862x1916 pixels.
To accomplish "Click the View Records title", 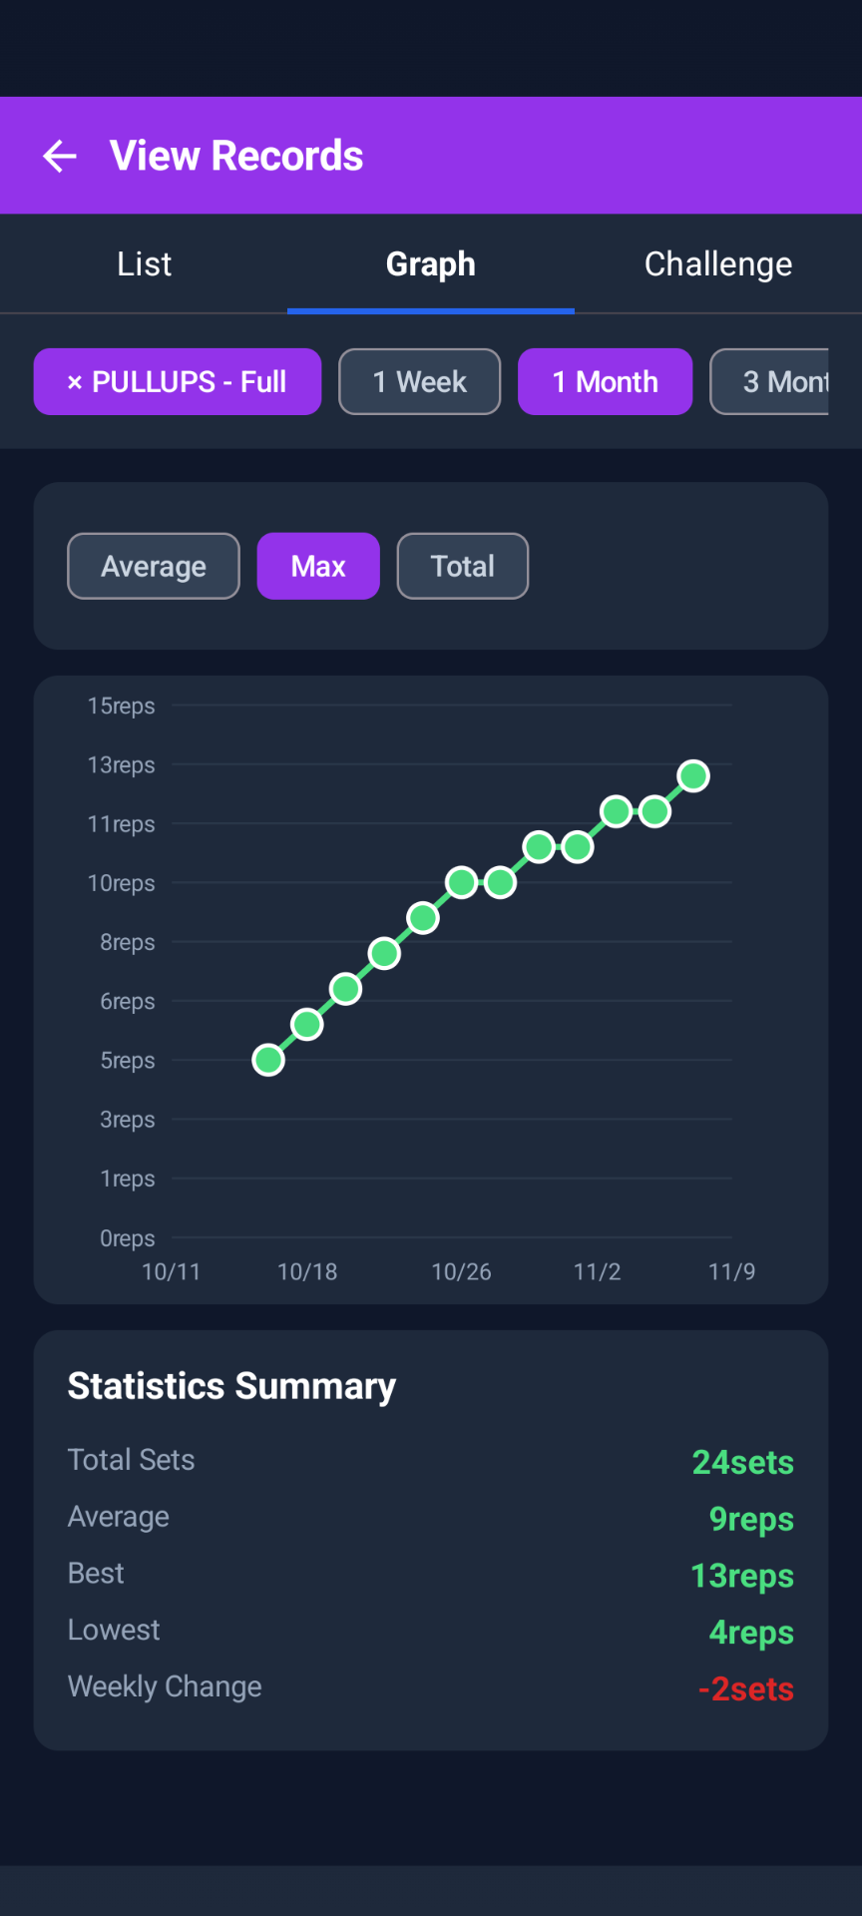I will coord(236,156).
